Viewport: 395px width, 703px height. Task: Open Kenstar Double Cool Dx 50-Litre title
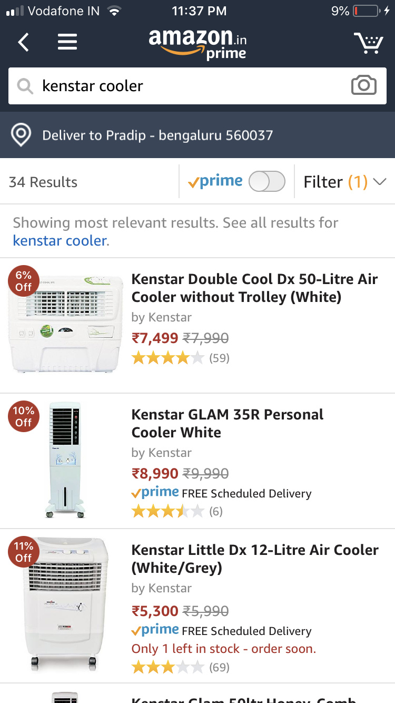tap(254, 288)
